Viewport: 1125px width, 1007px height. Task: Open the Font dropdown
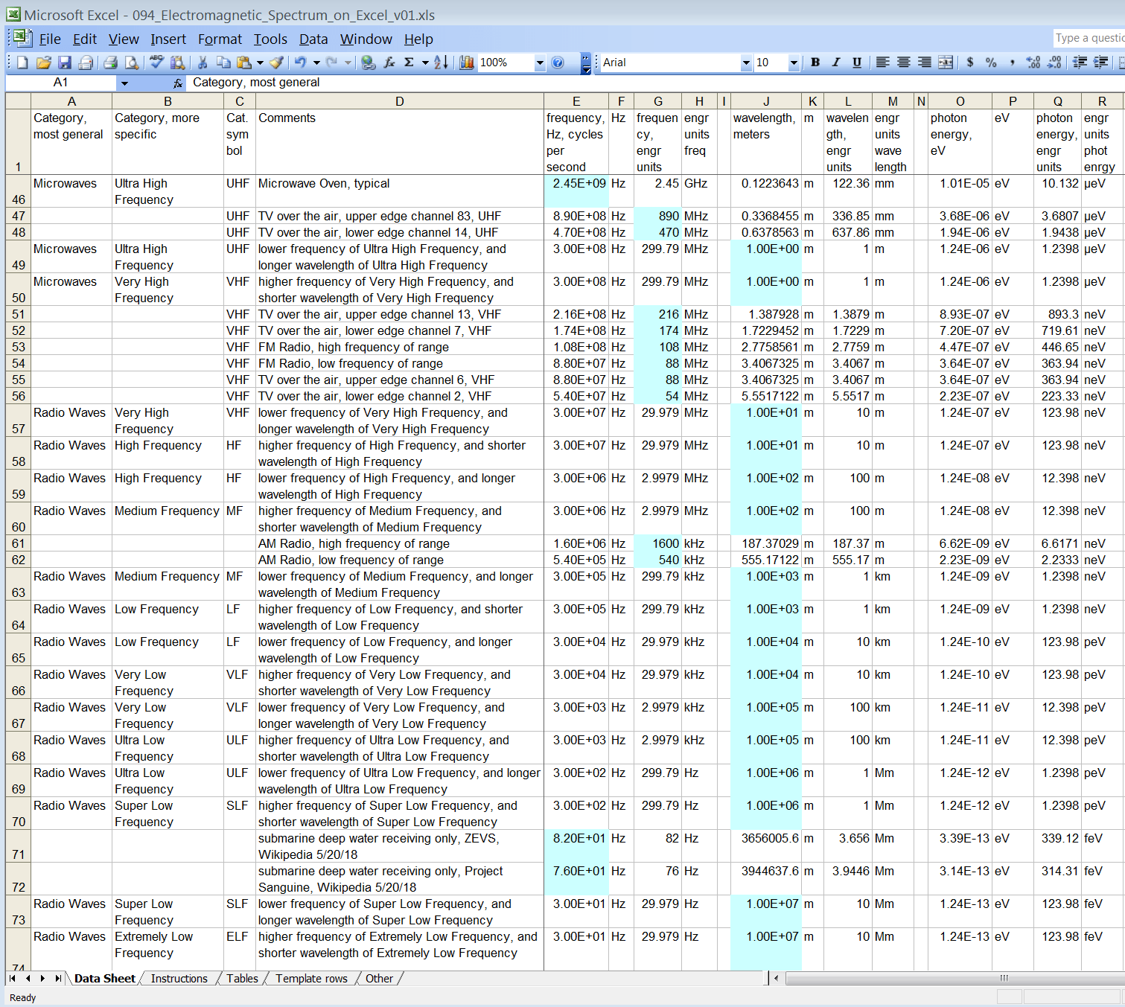746,63
